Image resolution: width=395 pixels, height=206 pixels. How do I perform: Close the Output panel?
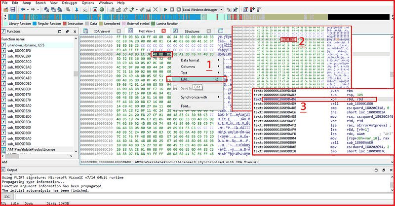[x=391, y=170]
